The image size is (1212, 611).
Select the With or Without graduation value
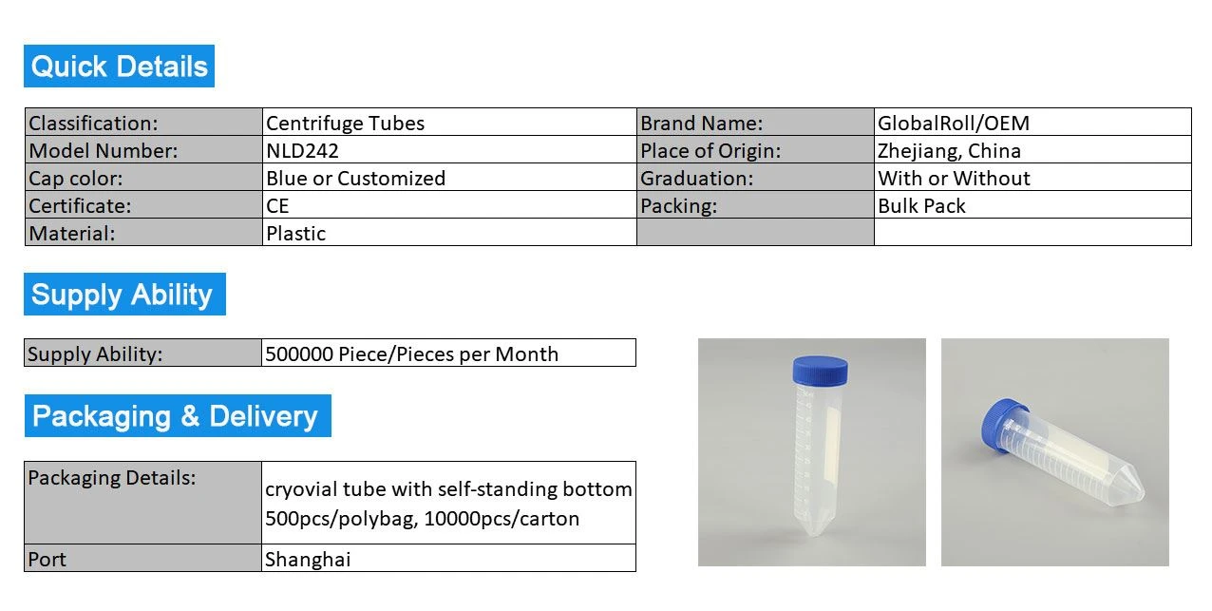pos(1032,178)
